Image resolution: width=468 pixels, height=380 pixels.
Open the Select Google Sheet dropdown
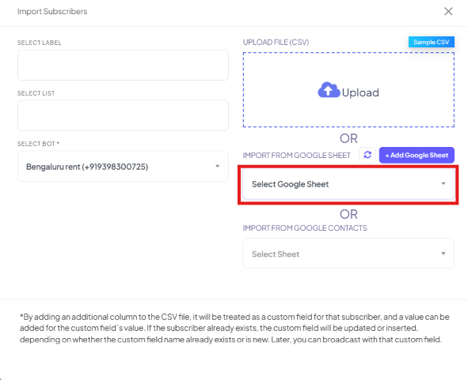click(x=348, y=184)
